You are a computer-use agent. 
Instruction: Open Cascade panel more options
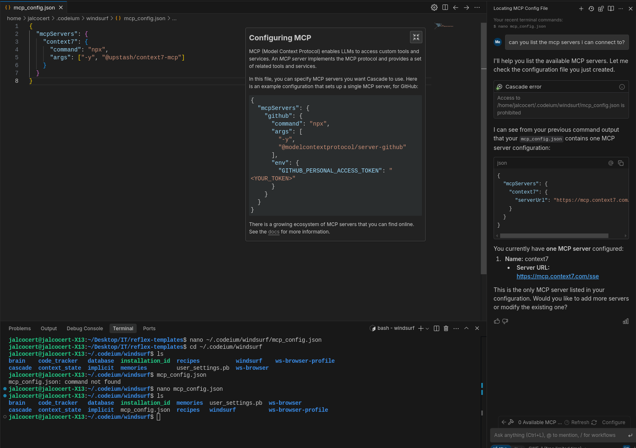point(621,8)
